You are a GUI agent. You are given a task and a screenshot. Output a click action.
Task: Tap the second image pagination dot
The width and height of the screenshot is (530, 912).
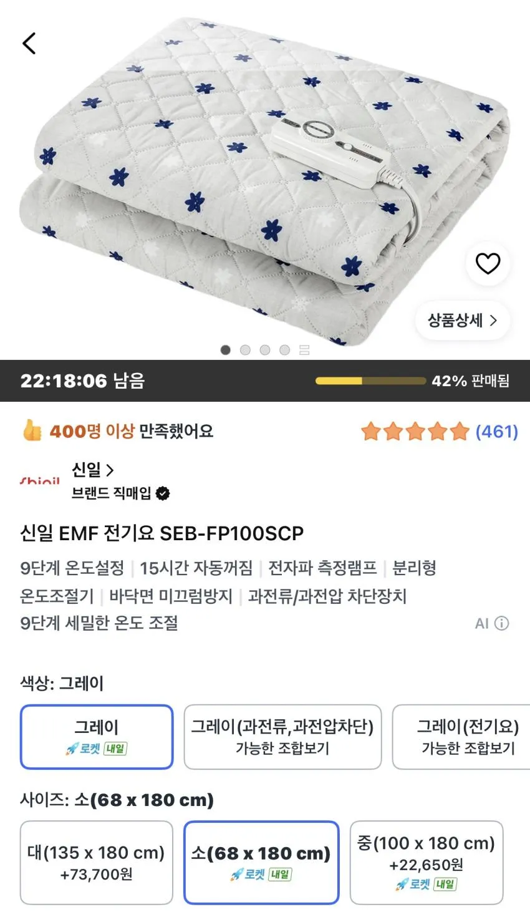(245, 350)
